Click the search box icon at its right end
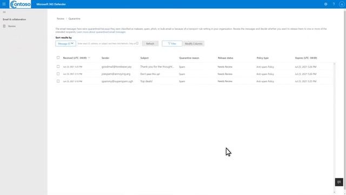 tap(137, 43)
